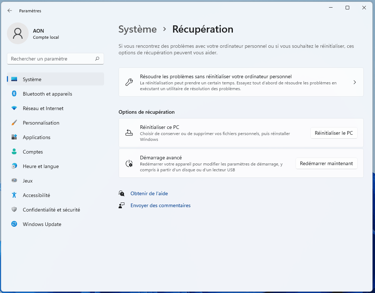Click the Compte local label
The height and width of the screenshot is (293, 375).
tap(46, 37)
